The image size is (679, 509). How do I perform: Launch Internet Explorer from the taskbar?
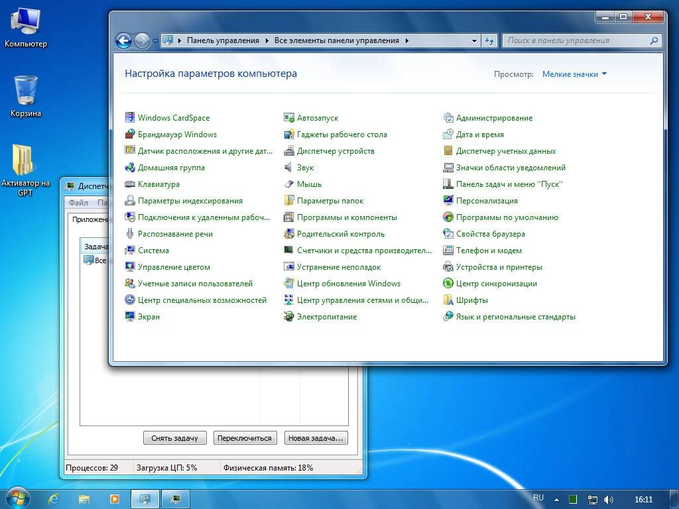53,499
